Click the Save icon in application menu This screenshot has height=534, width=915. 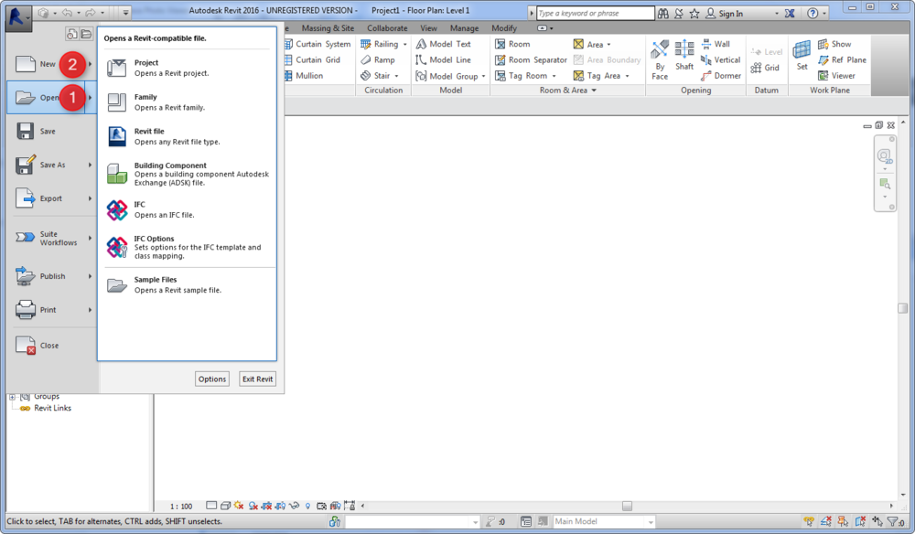25,131
